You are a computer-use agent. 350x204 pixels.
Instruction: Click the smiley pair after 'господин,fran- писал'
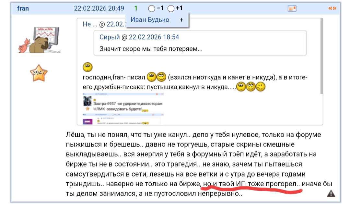[157, 77]
